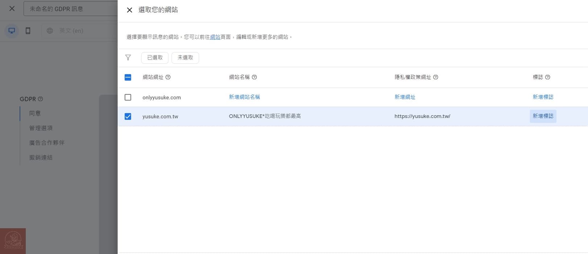Close the GDPR message editor behind the panel

point(12,8)
